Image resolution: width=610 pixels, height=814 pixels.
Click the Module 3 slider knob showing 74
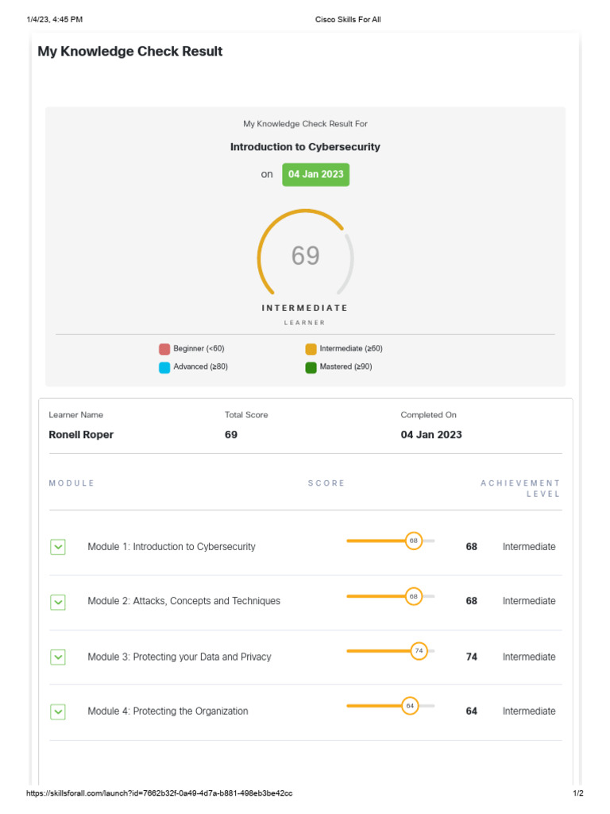click(x=419, y=651)
